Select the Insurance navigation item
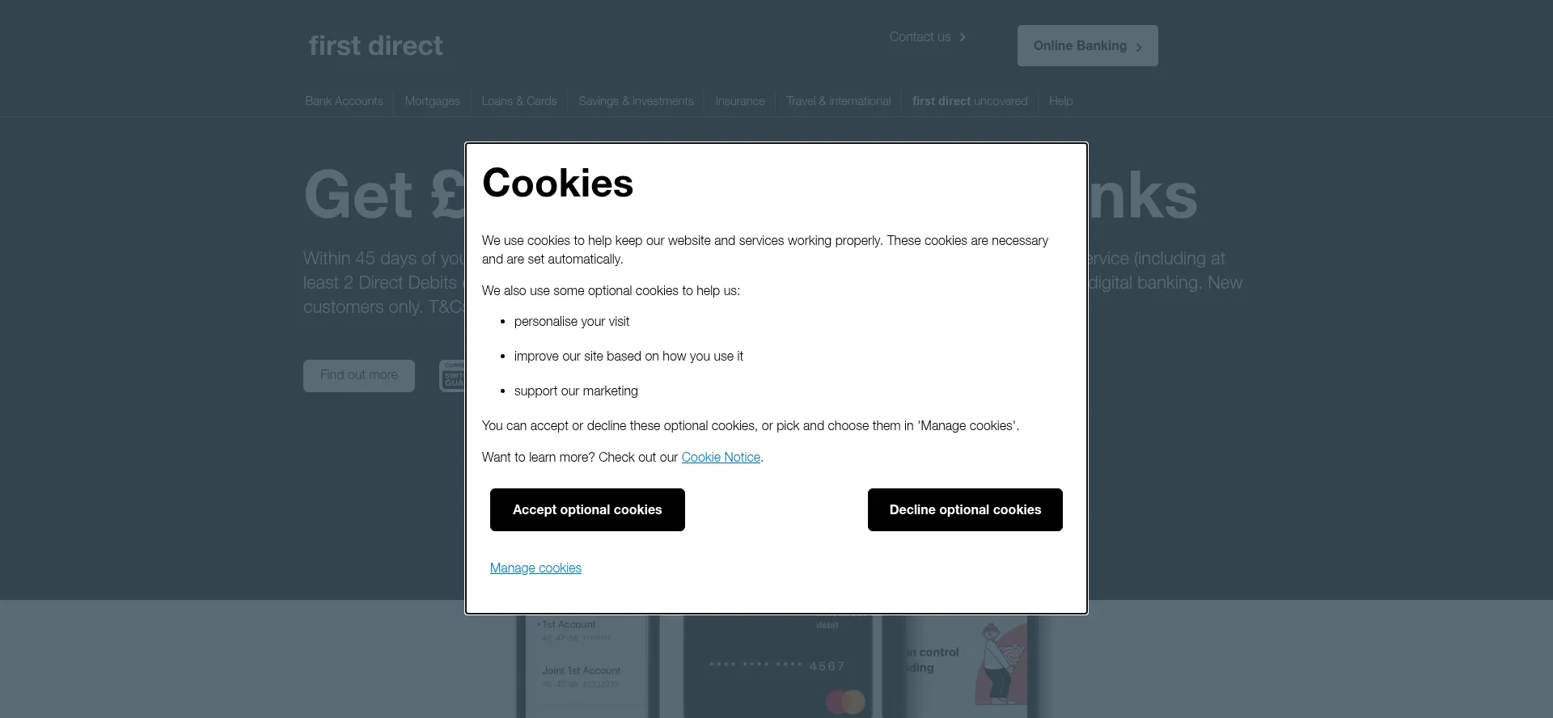Viewport: 1553px width, 718px height. pyautogui.click(x=739, y=101)
